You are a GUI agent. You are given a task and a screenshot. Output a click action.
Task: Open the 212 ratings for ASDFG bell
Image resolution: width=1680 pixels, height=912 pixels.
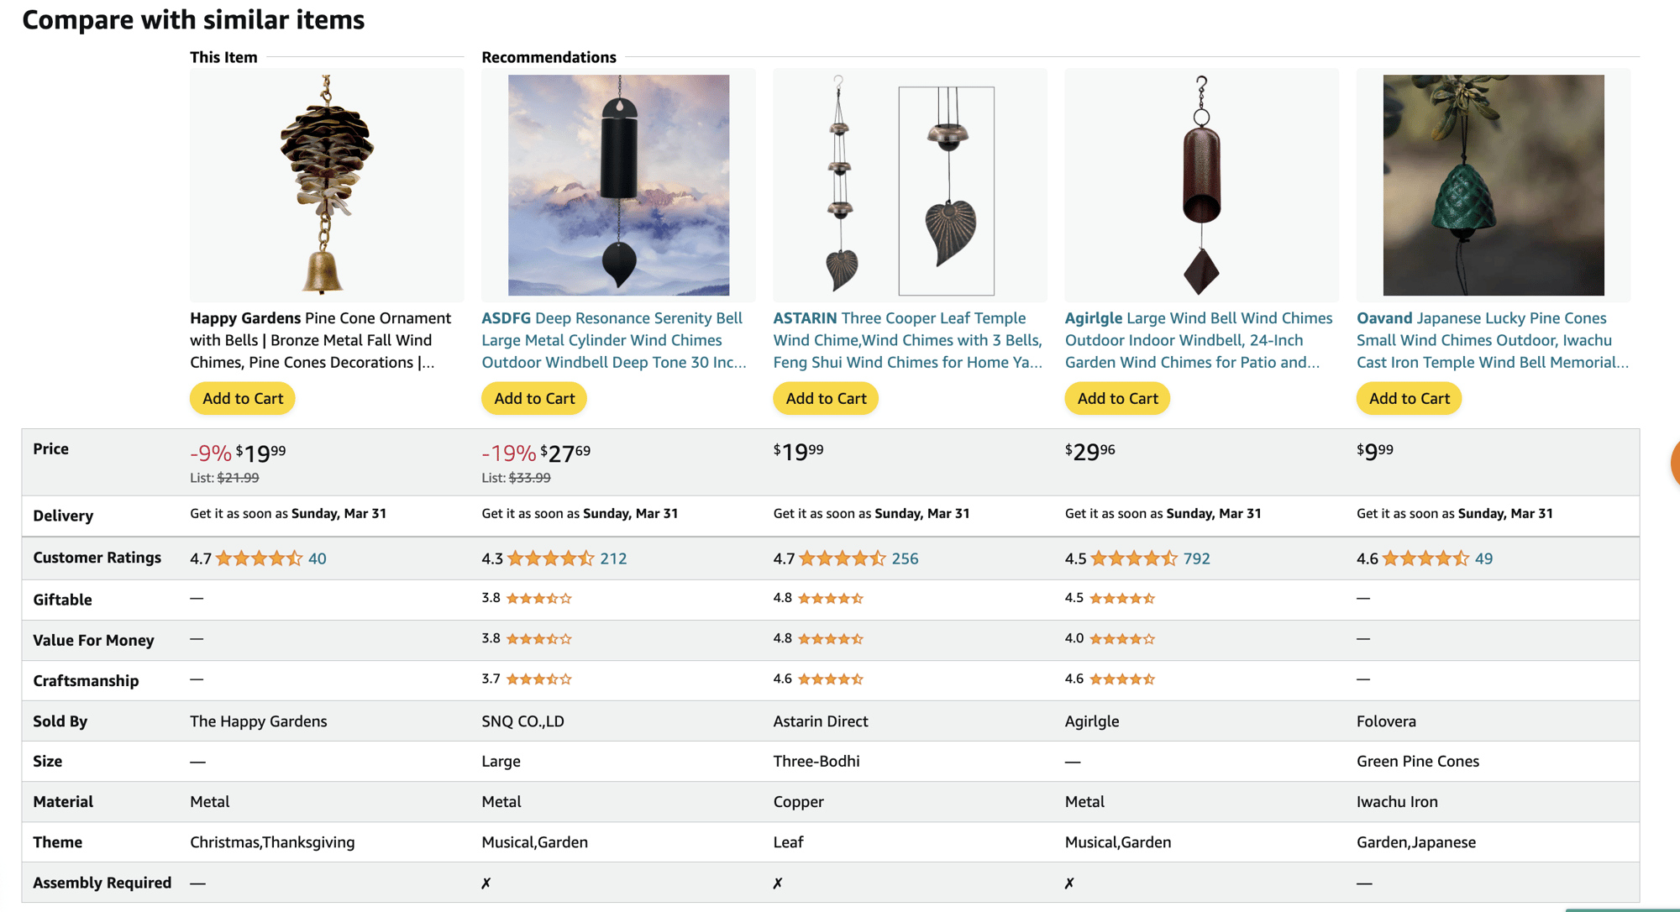click(613, 558)
